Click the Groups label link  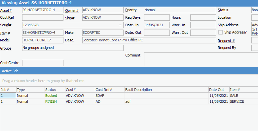[6, 48]
